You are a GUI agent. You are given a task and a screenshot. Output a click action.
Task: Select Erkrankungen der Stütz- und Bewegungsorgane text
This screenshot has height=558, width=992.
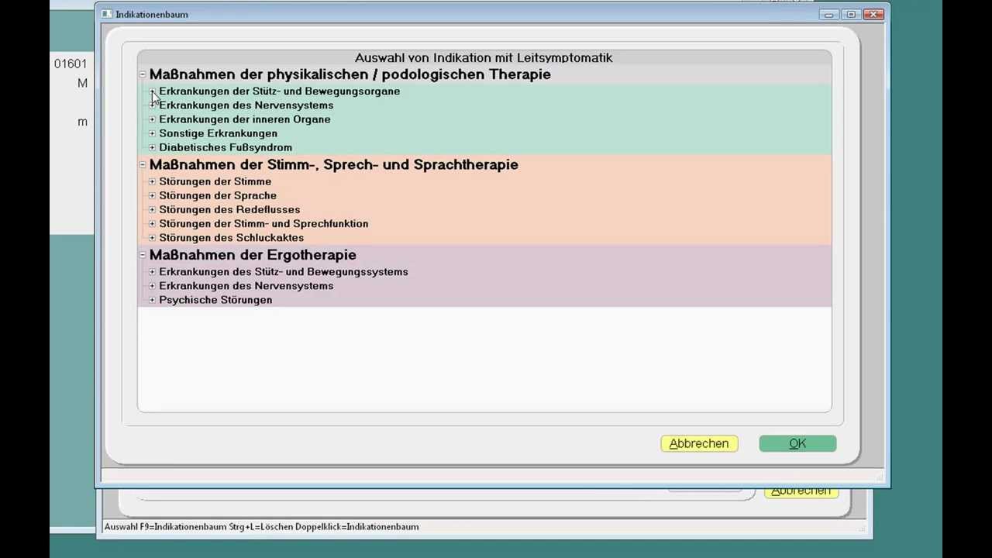(279, 91)
